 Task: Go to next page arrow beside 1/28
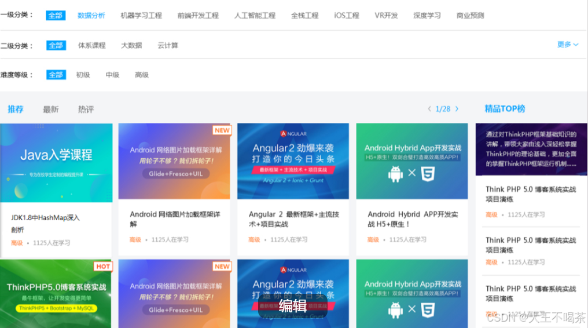click(457, 109)
